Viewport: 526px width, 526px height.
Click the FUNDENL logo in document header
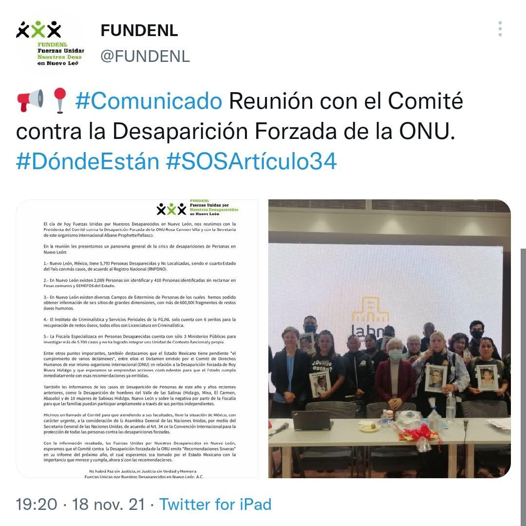click(197, 208)
